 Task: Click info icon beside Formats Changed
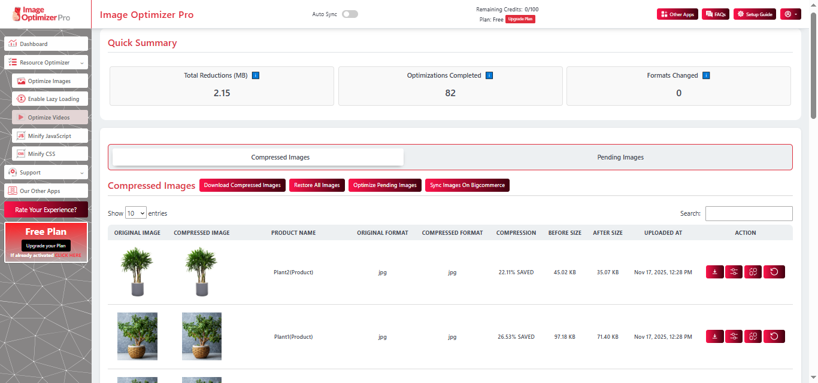click(706, 75)
